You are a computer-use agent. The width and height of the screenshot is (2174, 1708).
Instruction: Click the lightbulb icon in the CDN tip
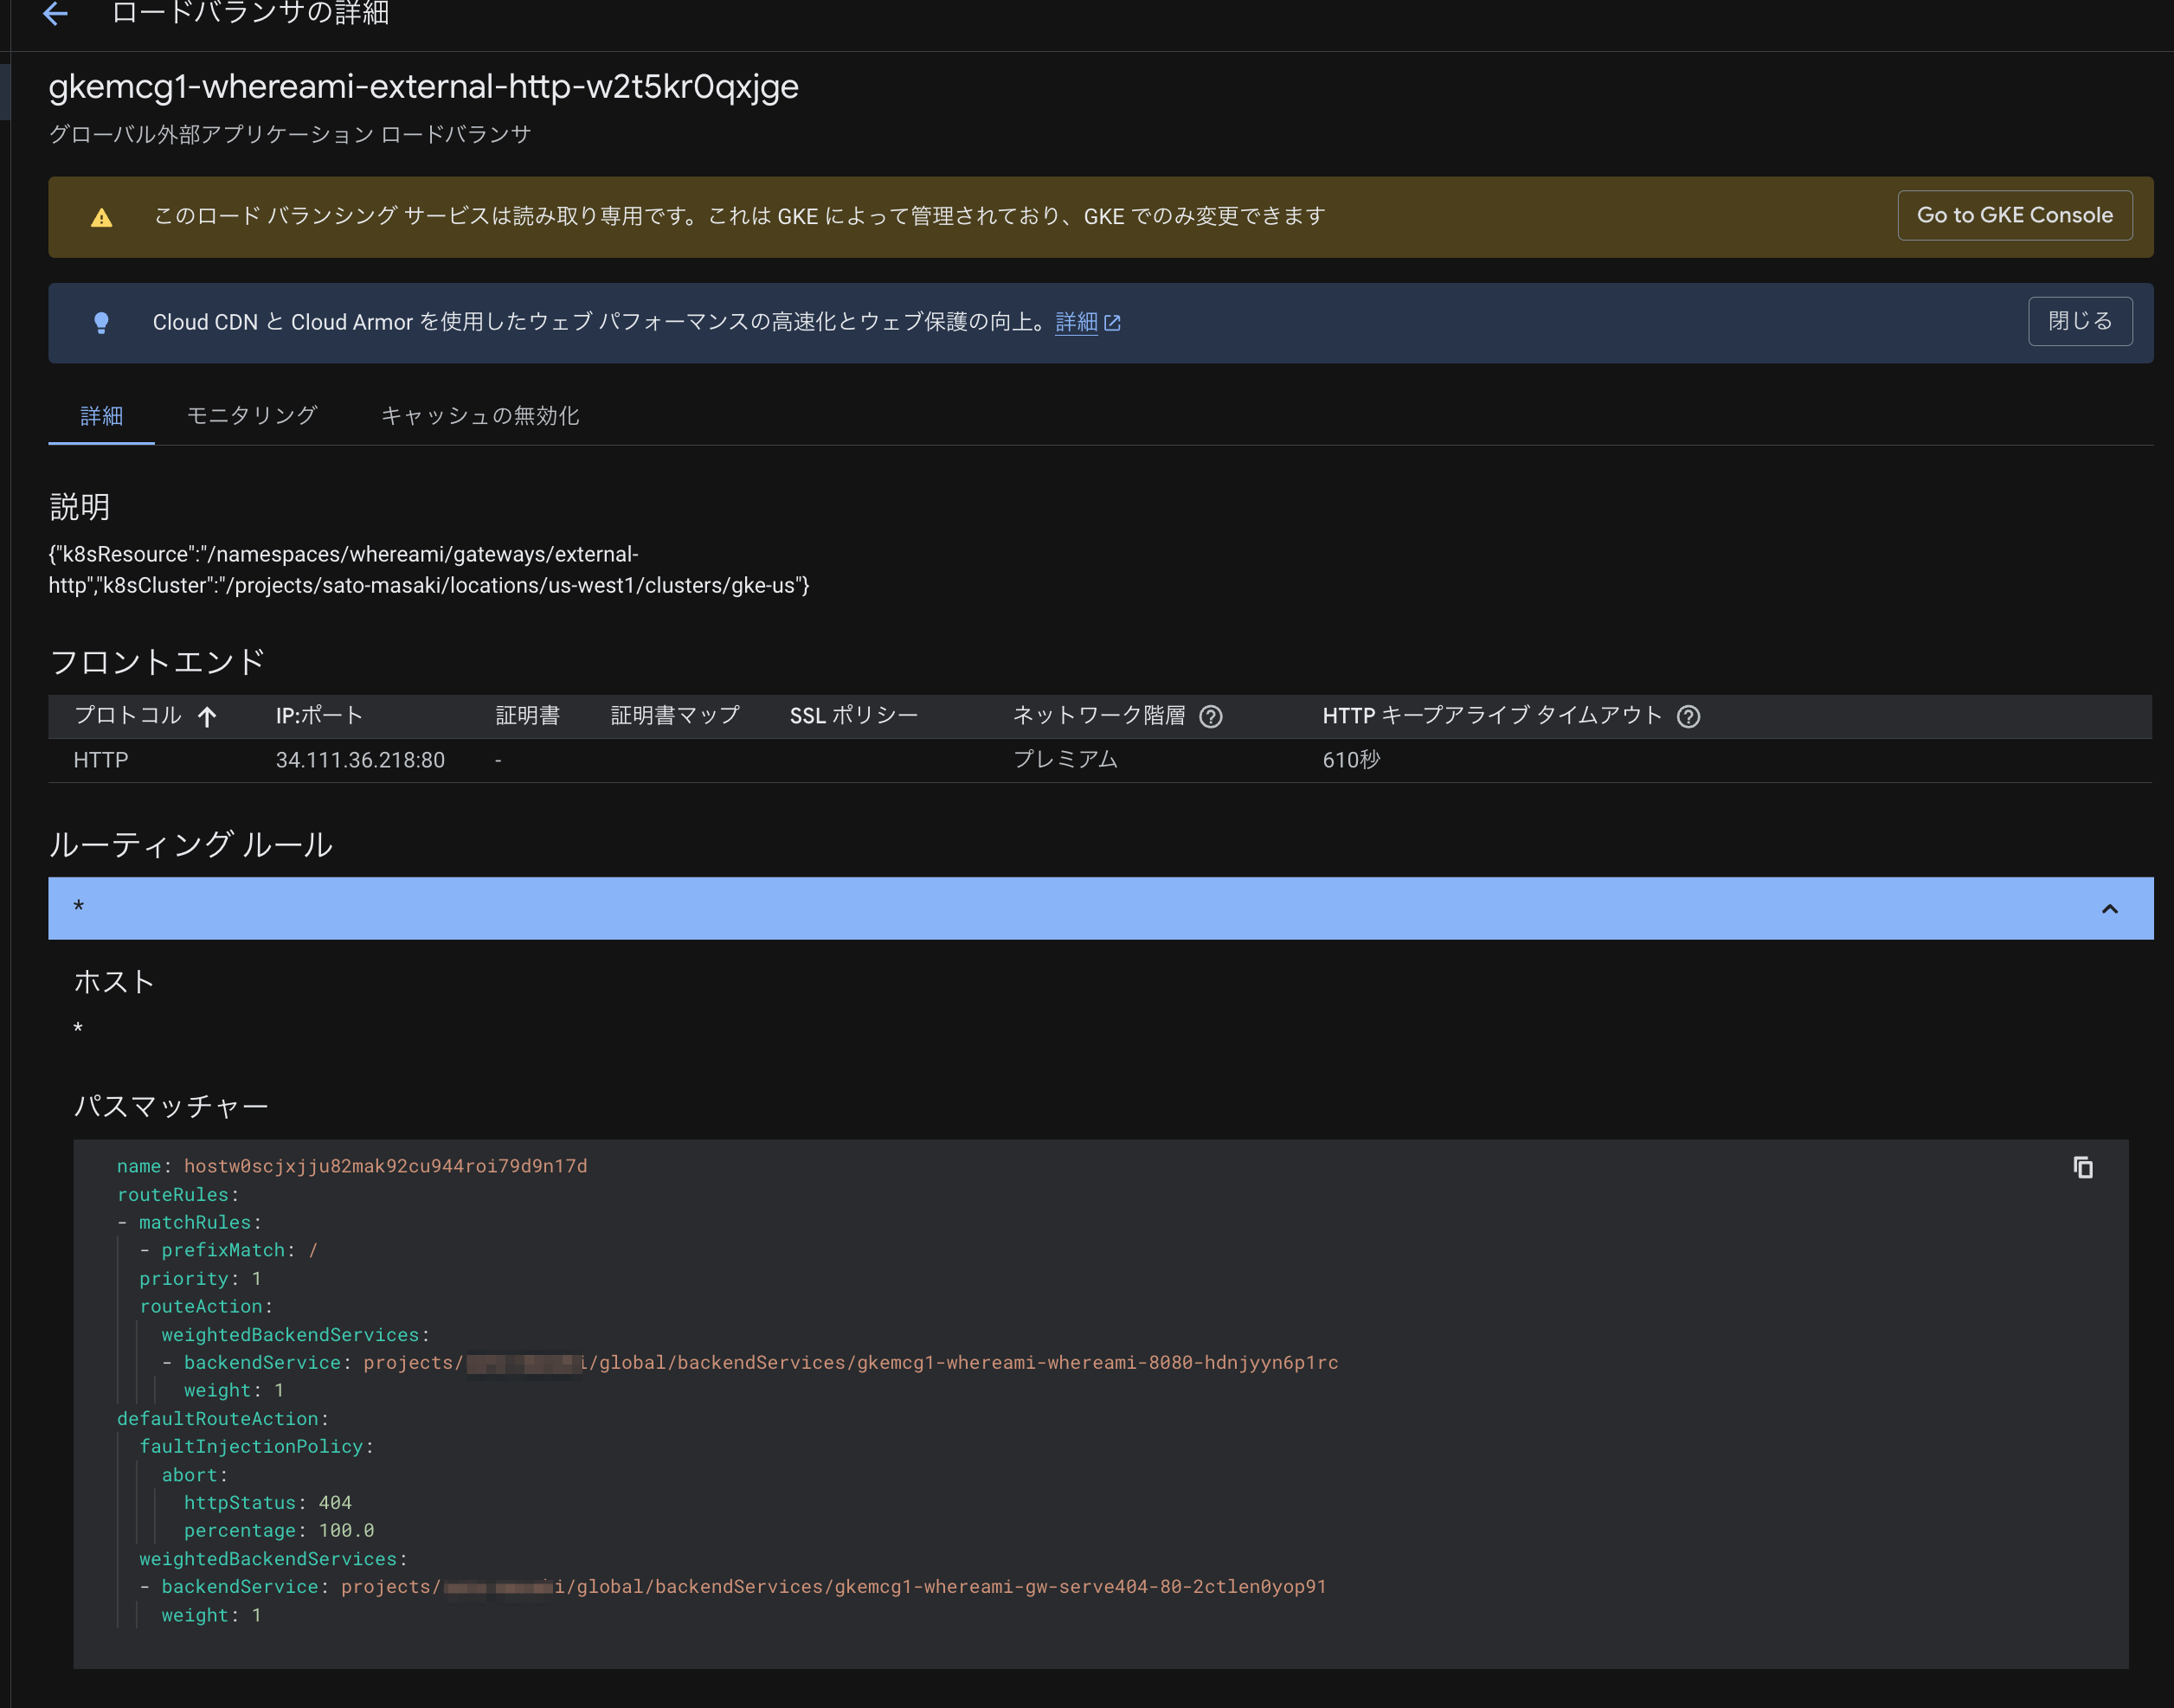pos(101,322)
